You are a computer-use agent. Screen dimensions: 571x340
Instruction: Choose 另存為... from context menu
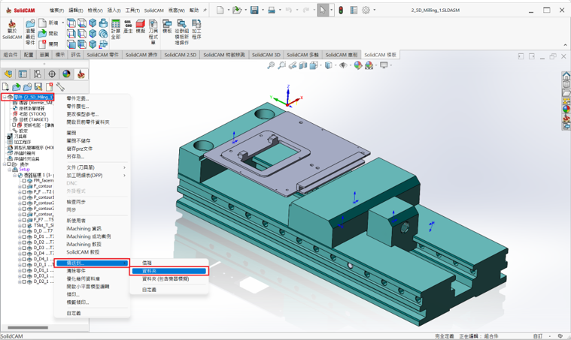pyautogui.click(x=75, y=157)
